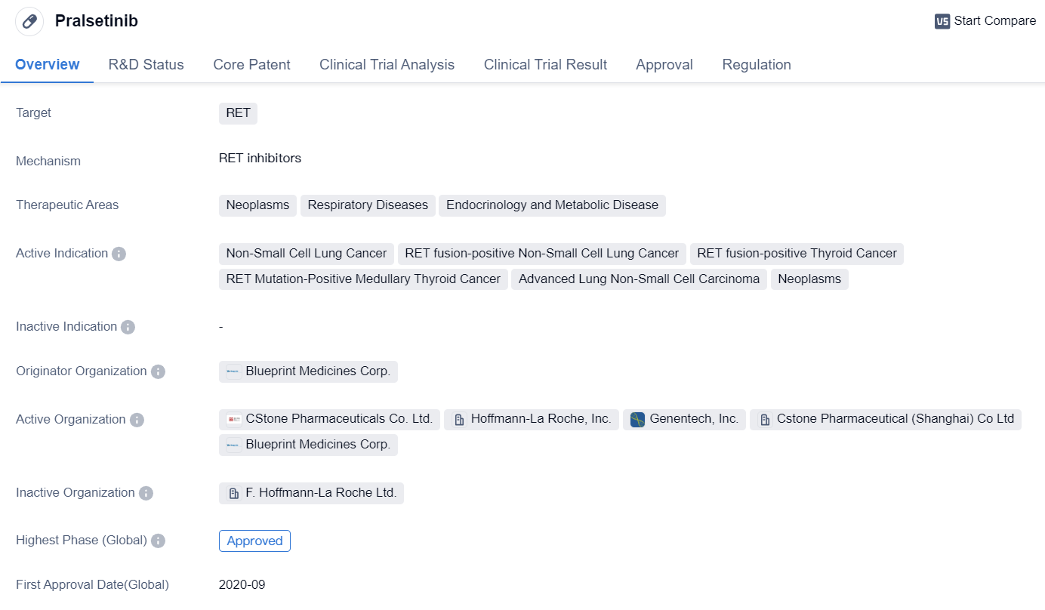Click info icon beside Originator Organization
This screenshot has height=610, width=1045.
158,371
